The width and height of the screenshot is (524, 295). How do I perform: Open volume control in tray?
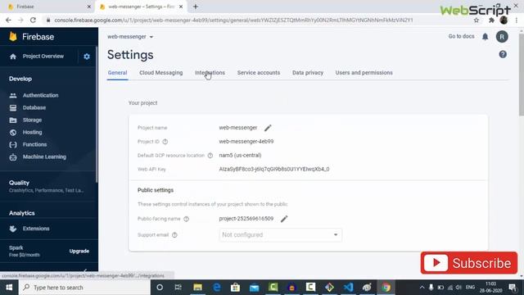pyautogui.click(x=458, y=288)
